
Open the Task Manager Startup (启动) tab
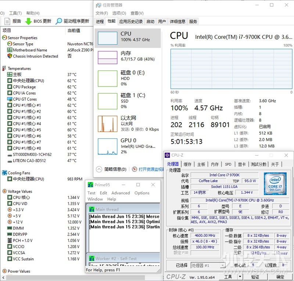(150, 22)
